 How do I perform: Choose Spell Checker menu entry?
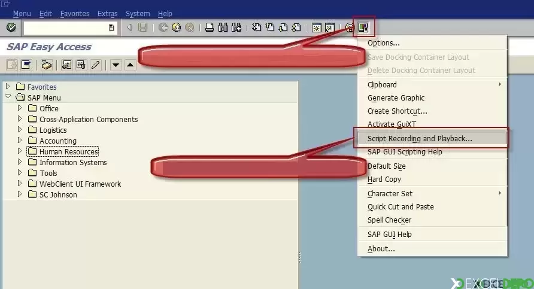432,220
